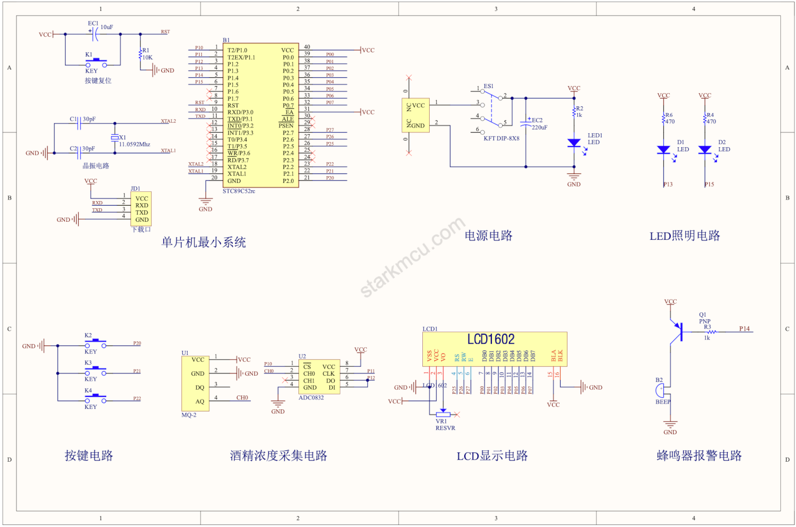Click the '晶振电路' label

coord(96,166)
